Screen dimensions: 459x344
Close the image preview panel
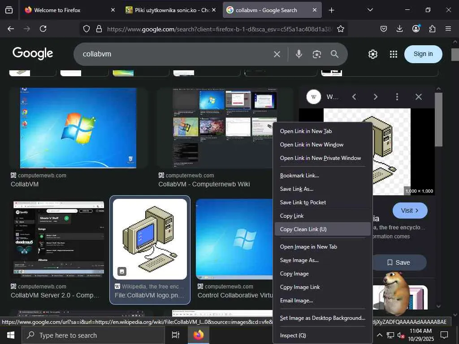coord(419,97)
